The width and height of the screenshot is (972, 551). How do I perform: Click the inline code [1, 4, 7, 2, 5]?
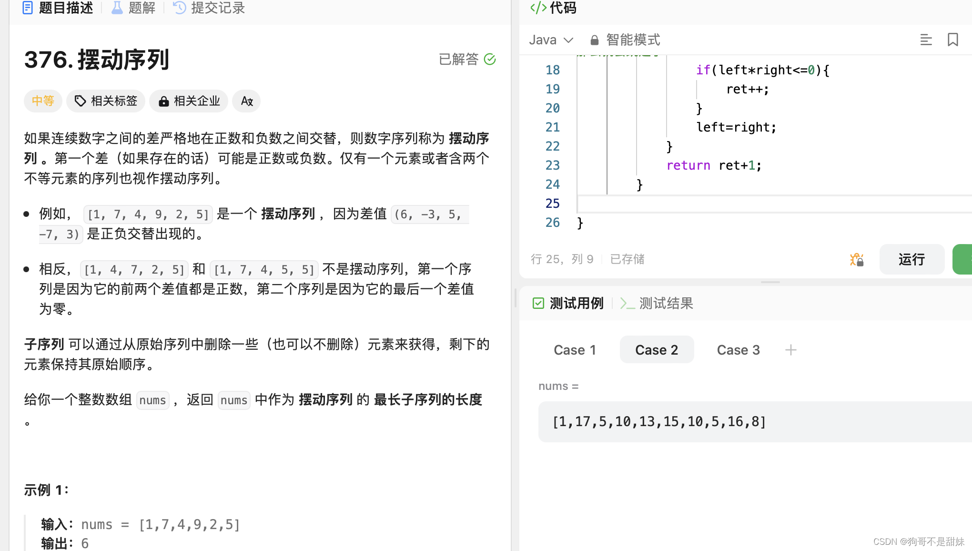point(134,270)
